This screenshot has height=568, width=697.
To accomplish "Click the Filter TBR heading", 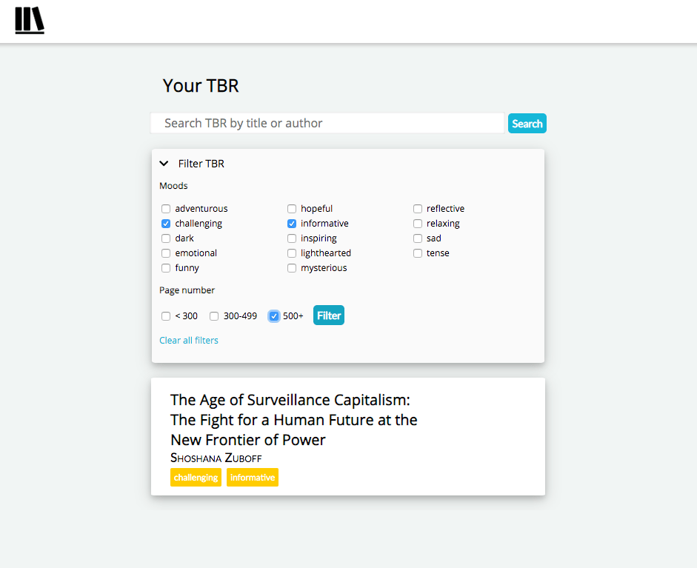I will [201, 164].
